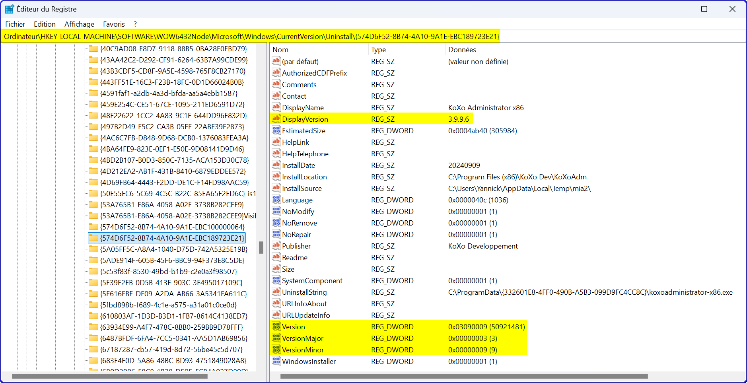The height and width of the screenshot is (383, 747).
Task: Click the values pane horizontal scrollbar thumb
Action: coord(464,376)
